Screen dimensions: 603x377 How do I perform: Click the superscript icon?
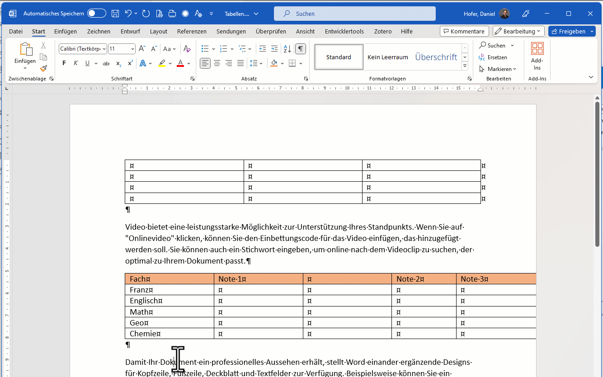(131, 63)
